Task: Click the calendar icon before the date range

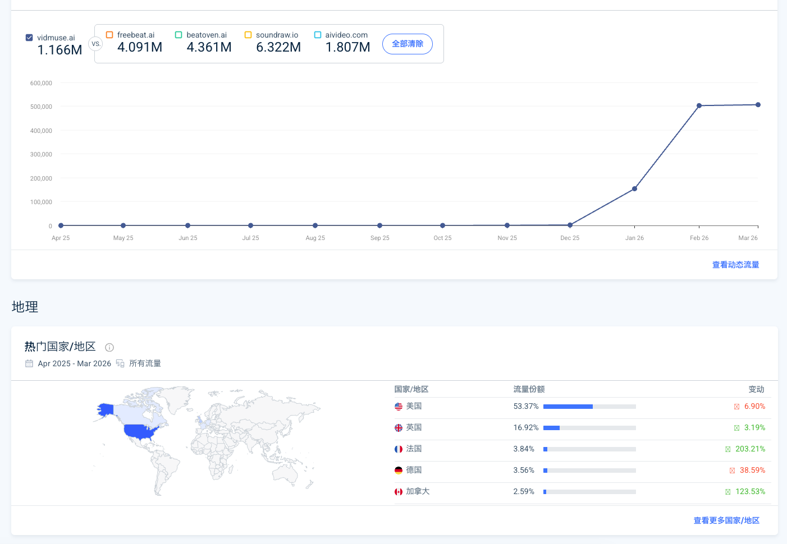Action: [x=29, y=363]
